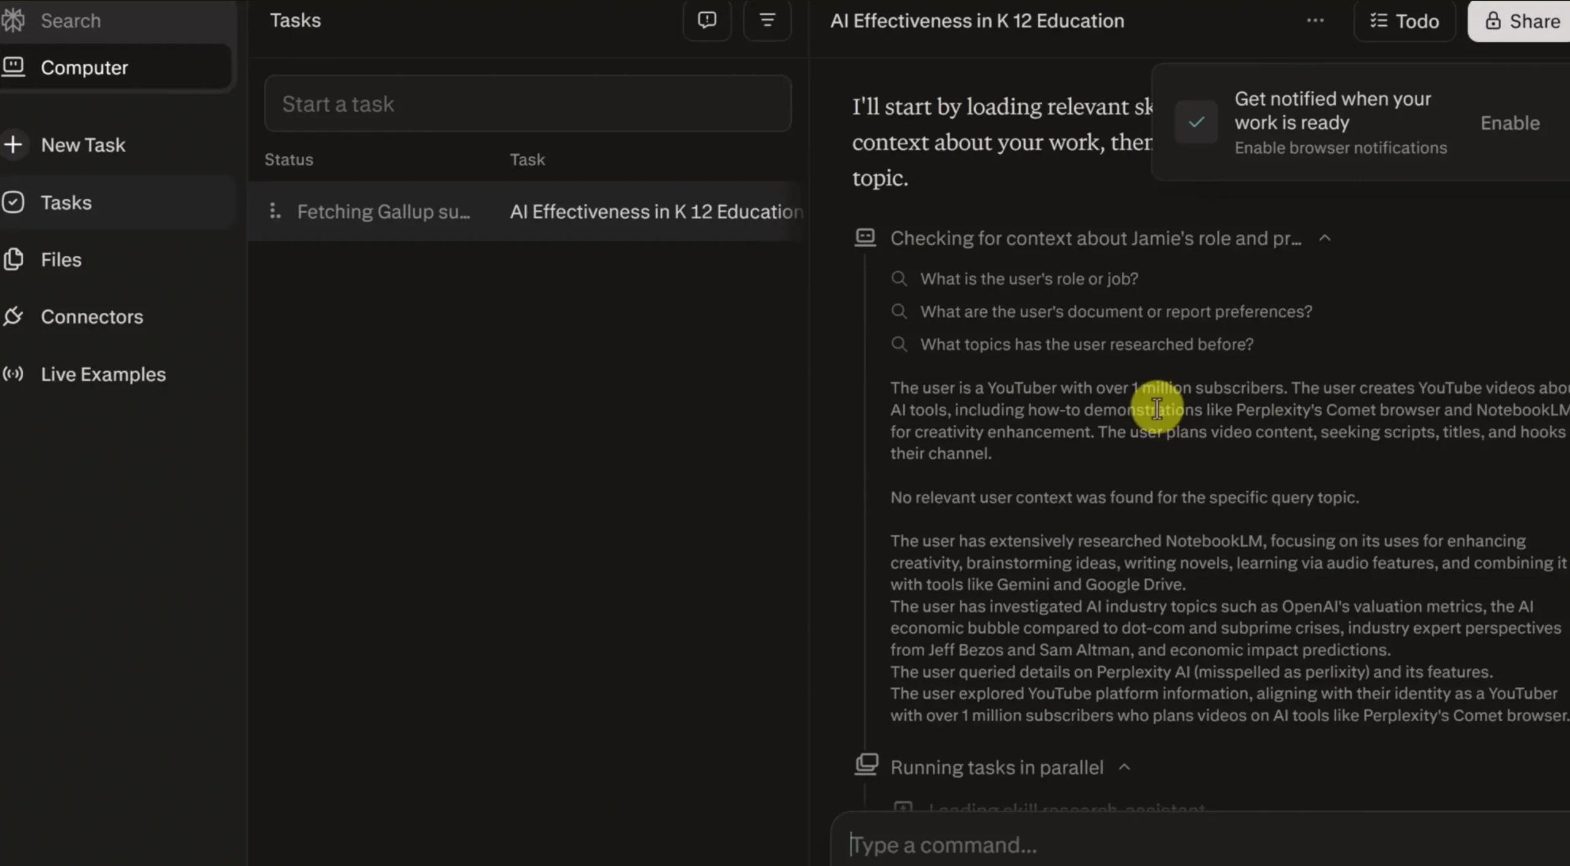Click the Perplexity logo icon beside Search
1570x866 pixels.
13,20
